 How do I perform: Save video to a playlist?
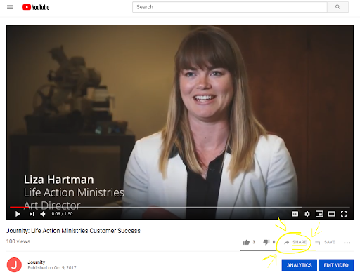point(325,242)
